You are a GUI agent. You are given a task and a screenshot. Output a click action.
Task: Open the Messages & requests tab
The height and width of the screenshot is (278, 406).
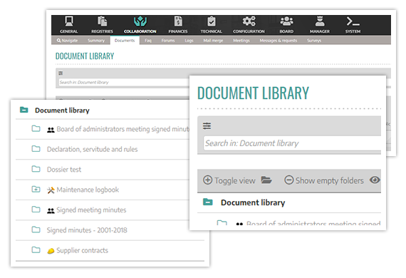point(279,41)
